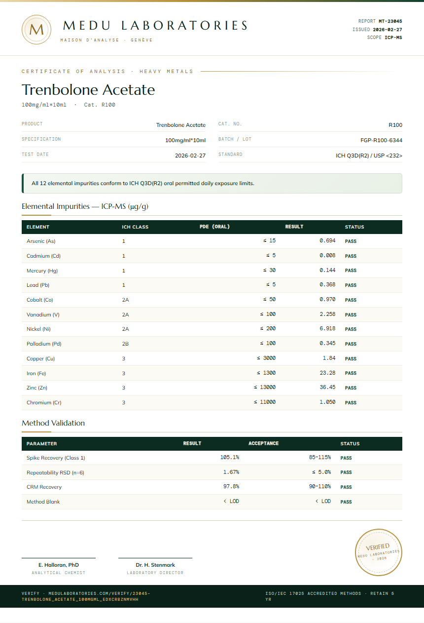Click Spike Recovery (Class 1) row label
This screenshot has height=623, width=424.
coord(56,458)
